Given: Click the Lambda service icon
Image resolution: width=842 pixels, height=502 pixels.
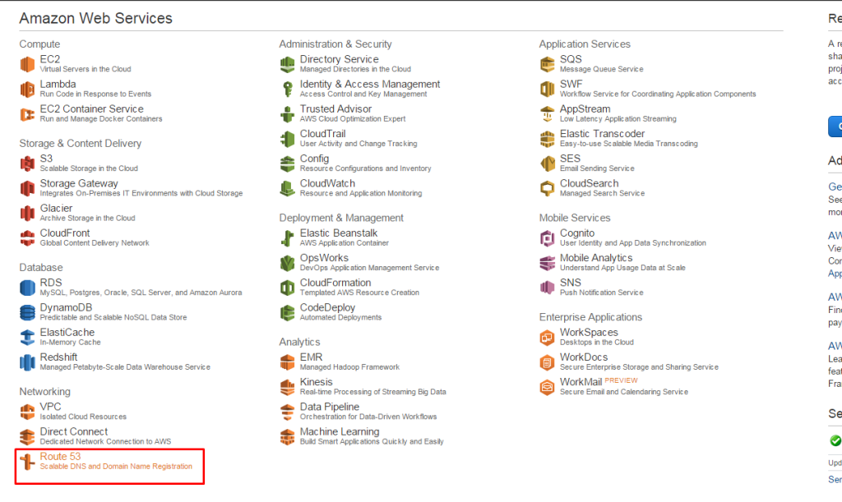Looking at the screenshot, I should [x=27, y=89].
